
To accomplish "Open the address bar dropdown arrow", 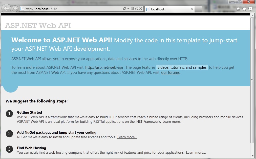I will pos(128,9).
